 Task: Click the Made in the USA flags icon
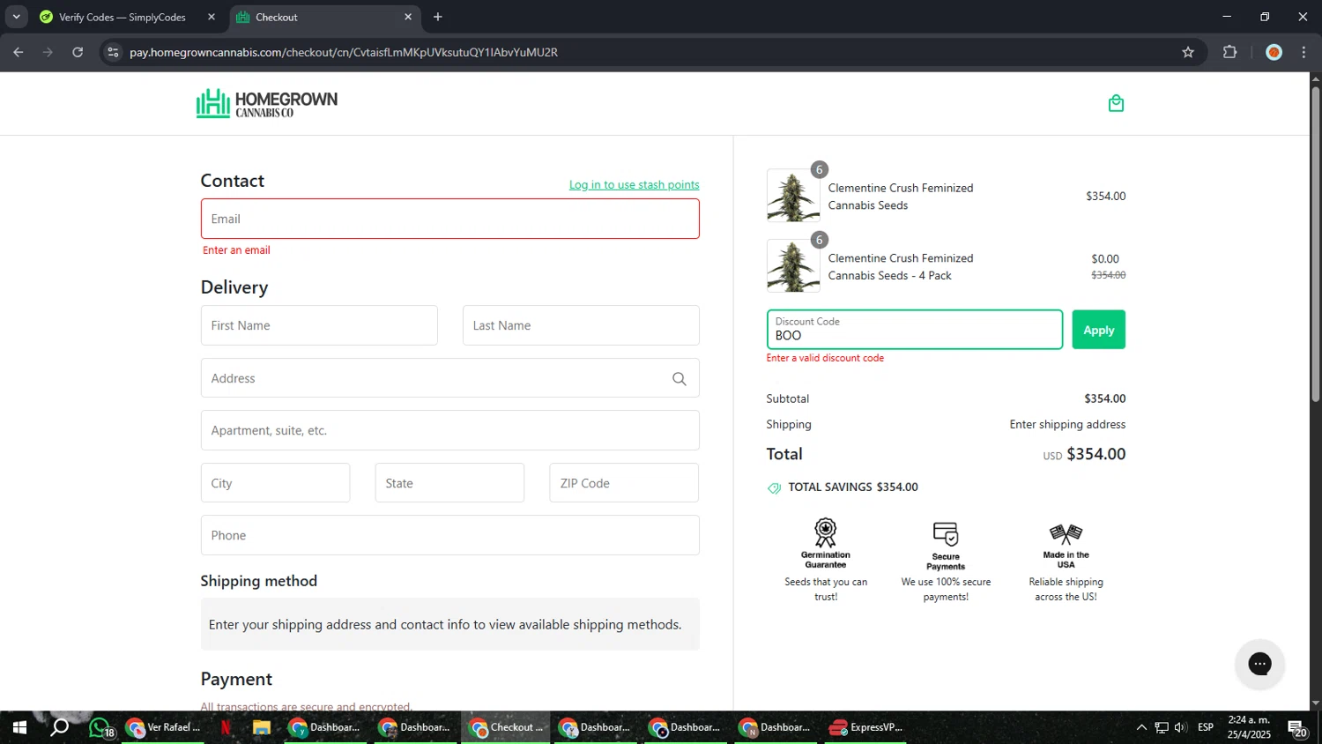tap(1066, 533)
